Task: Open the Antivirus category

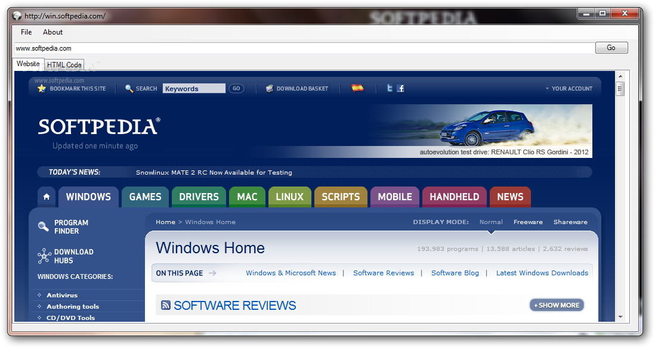Action: [62, 295]
